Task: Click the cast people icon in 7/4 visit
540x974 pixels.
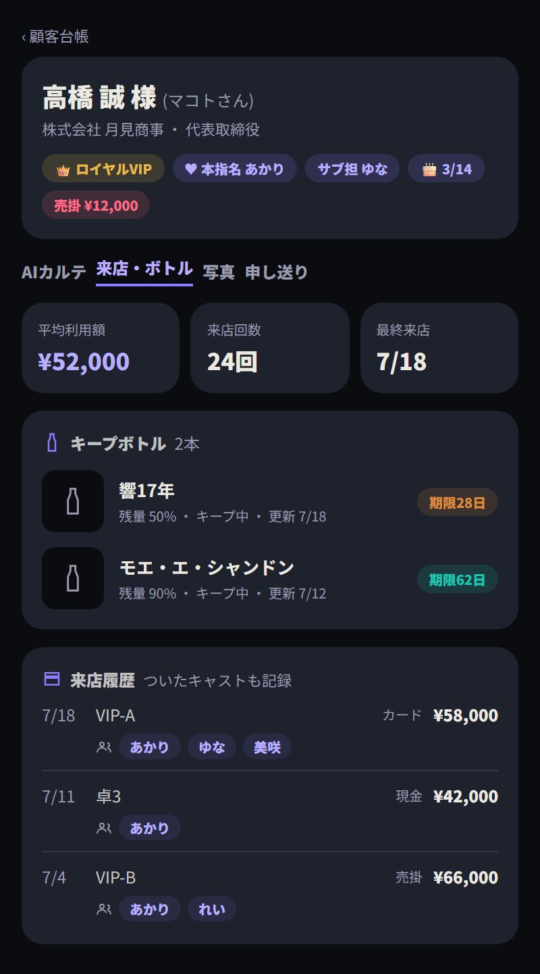Action: click(x=104, y=909)
